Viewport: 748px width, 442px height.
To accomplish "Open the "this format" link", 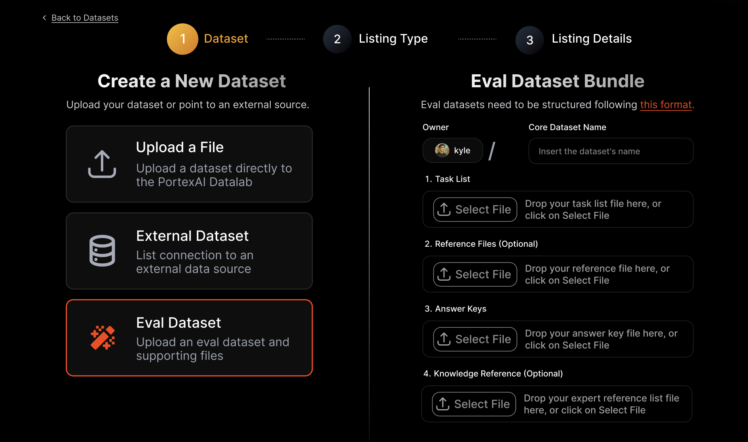I will tap(666, 105).
